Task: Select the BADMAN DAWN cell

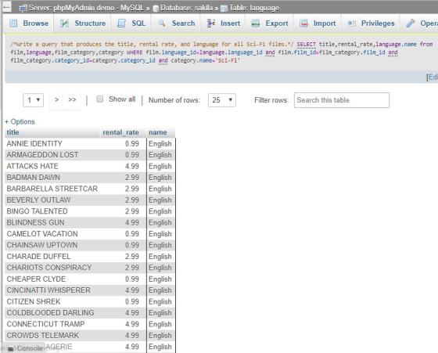Action: pyautogui.click(x=52, y=178)
